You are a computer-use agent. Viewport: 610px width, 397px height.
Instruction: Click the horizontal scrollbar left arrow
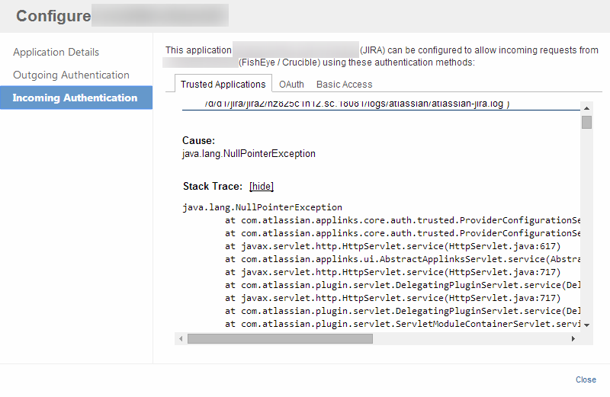click(181, 338)
